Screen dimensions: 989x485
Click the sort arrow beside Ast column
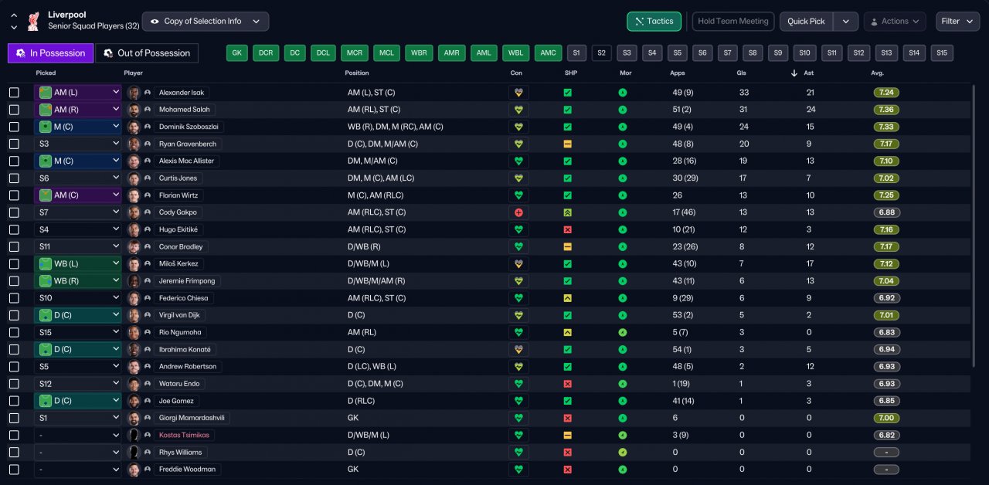pyautogui.click(x=794, y=73)
